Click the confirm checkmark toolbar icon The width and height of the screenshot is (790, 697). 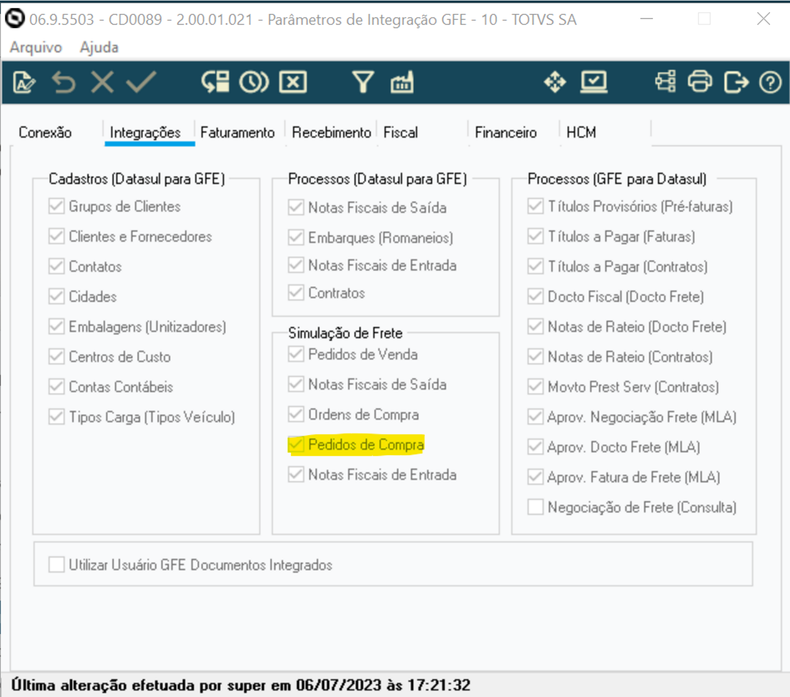tap(141, 82)
